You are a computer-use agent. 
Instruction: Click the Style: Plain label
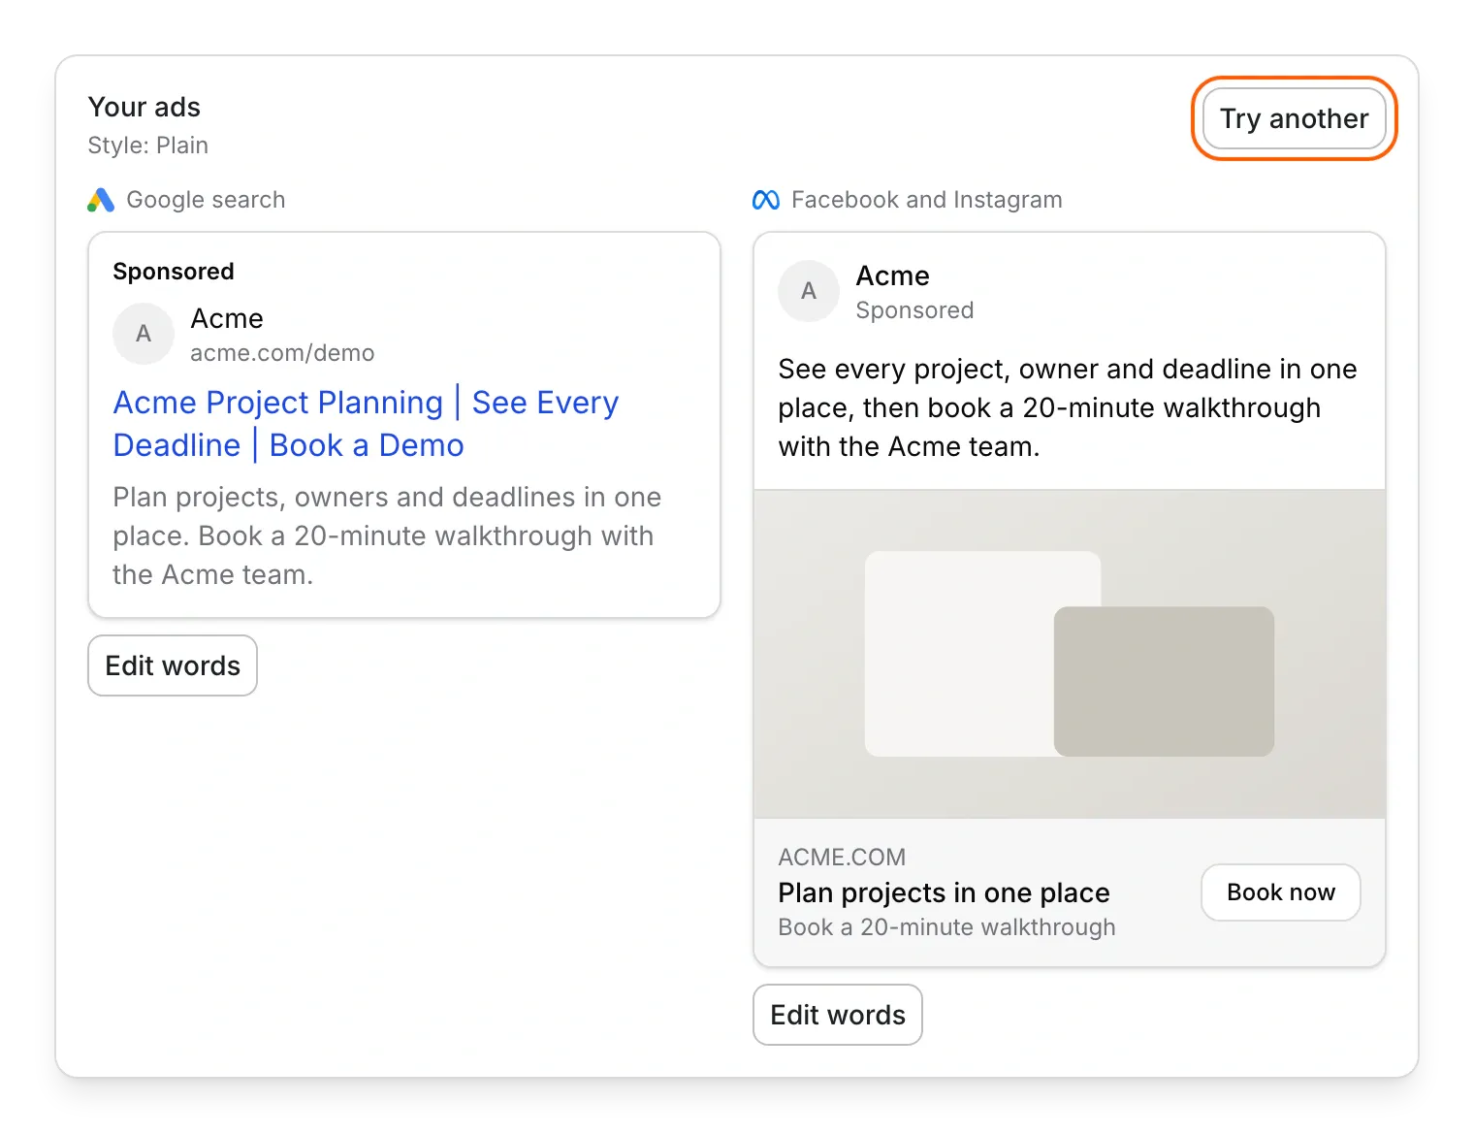click(148, 146)
